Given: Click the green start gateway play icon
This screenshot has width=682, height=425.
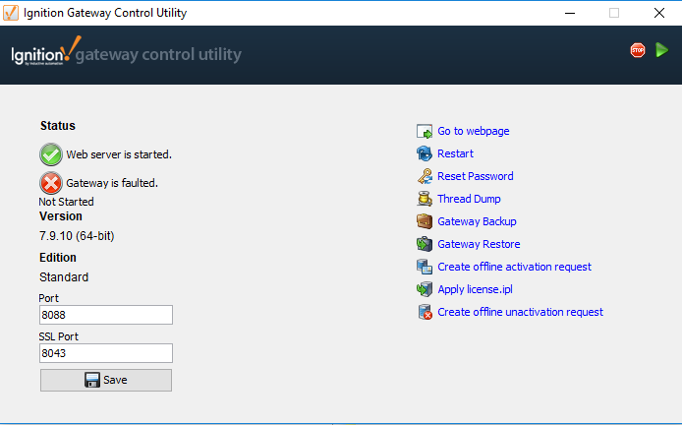Looking at the screenshot, I should pyautogui.click(x=661, y=50).
